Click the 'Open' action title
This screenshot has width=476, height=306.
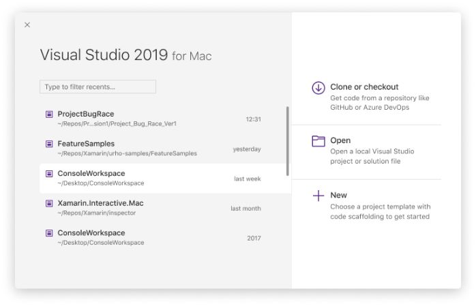click(340, 140)
